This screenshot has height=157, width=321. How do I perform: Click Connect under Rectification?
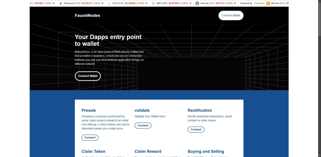(x=196, y=129)
